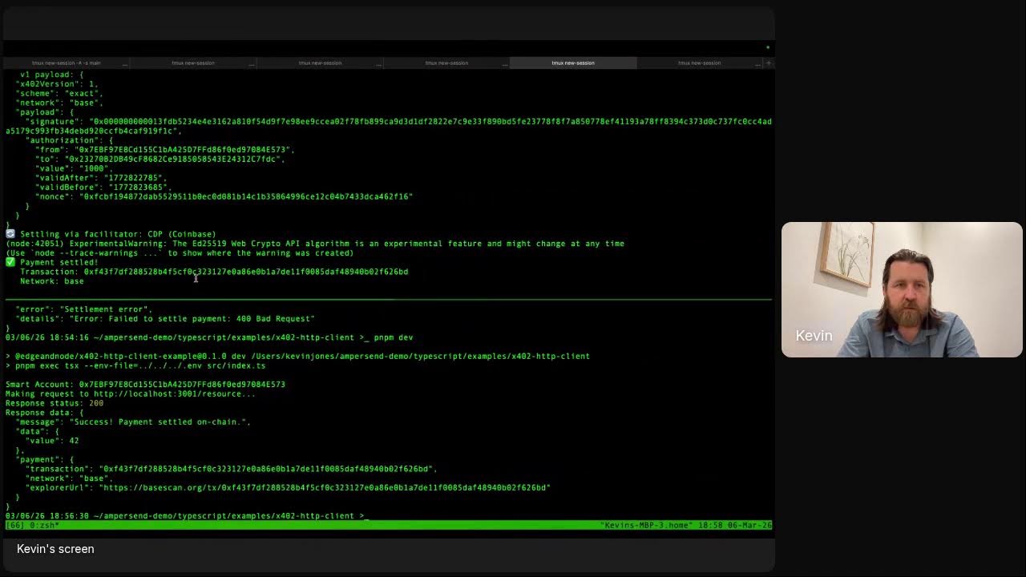Click the green checkmark beside "Payment settled!"

[10, 262]
